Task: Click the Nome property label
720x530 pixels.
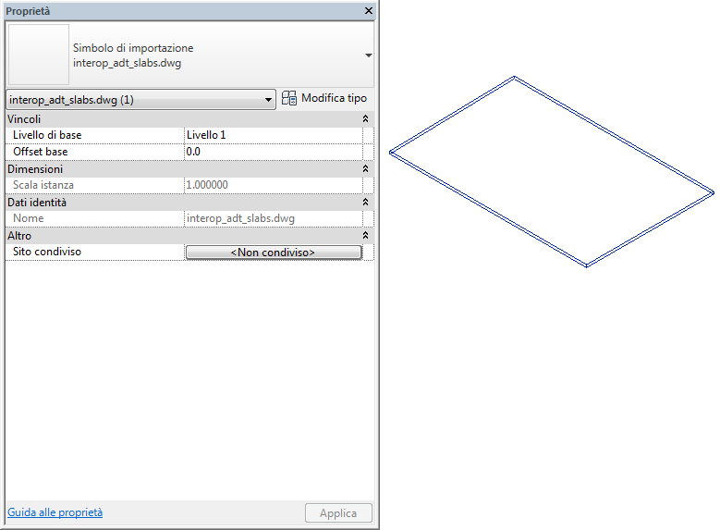Action: click(29, 218)
